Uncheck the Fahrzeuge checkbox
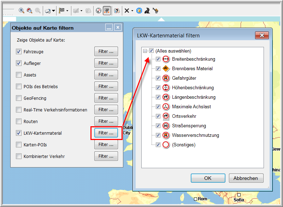The width and height of the screenshot is (283, 207). (19, 52)
